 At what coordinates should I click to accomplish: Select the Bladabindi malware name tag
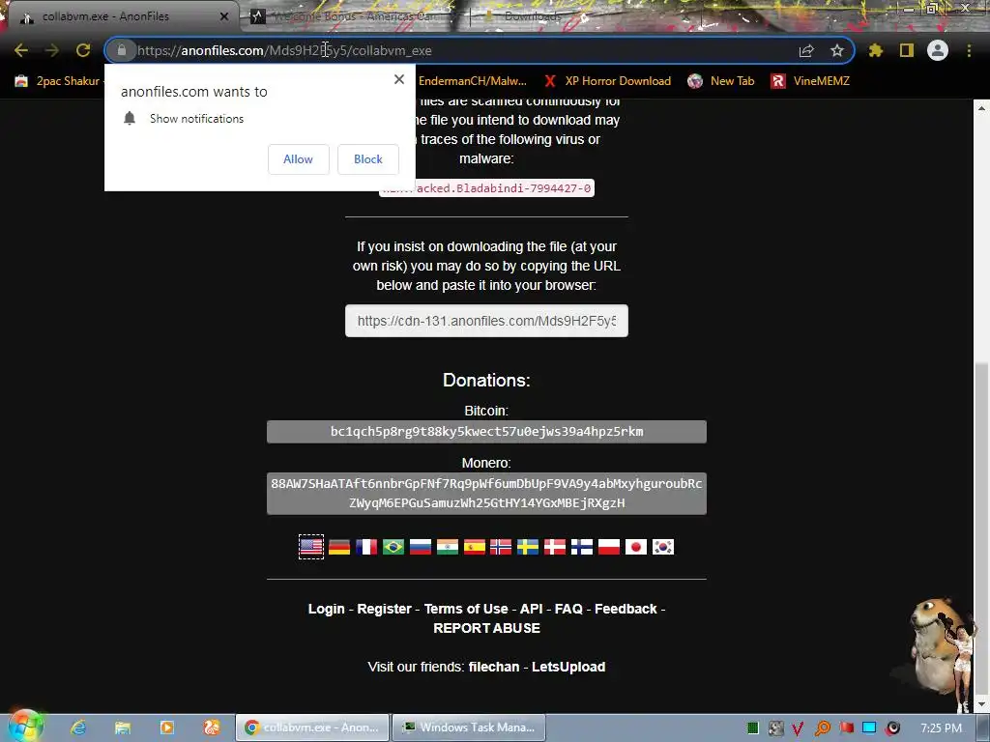486,188
